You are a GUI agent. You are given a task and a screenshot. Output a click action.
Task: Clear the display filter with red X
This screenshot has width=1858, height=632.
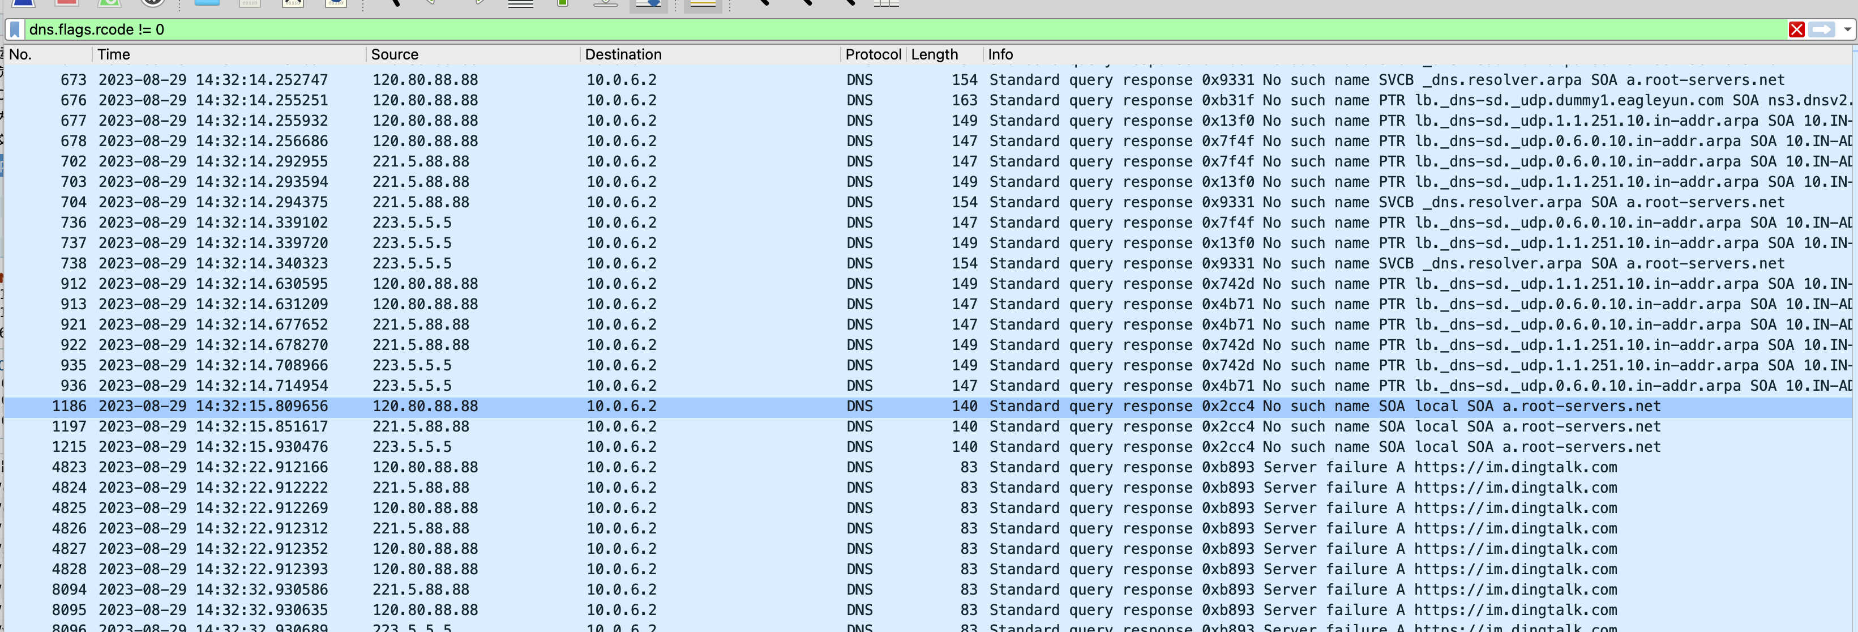pos(1796,29)
